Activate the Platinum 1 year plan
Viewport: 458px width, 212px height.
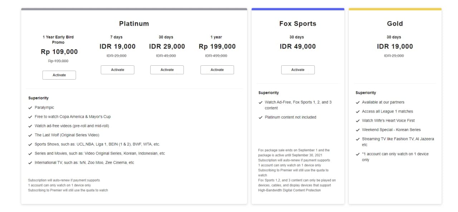pos(217,70)
